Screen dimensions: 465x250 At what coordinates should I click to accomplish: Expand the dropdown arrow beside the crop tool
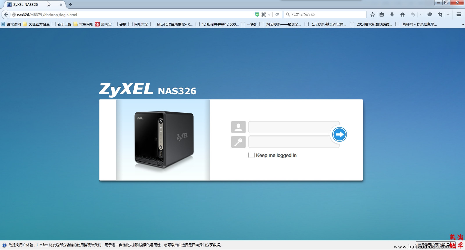coord(448,15)
